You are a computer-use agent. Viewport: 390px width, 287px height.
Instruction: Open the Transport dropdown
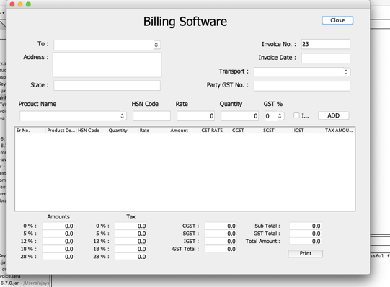click(x=302, y=72)
